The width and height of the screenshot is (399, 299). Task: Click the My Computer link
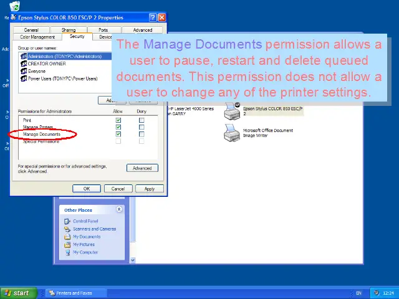(85, 252)
